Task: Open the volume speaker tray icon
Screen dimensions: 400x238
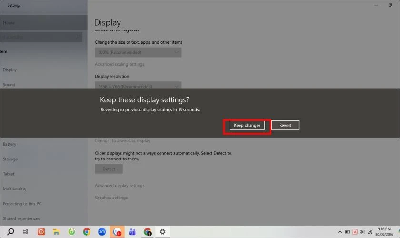Action: (362, 232)
